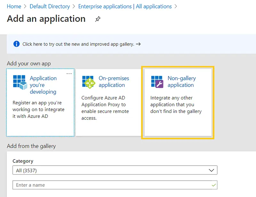Navigate to Default Directory breadcrumb
Screen dimensions: 256x197
pyautogui.click(x=50, y=6)
